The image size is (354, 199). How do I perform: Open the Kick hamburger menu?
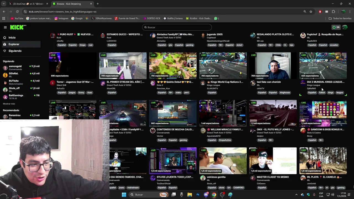pyautogui.click(x=5, y=27)
